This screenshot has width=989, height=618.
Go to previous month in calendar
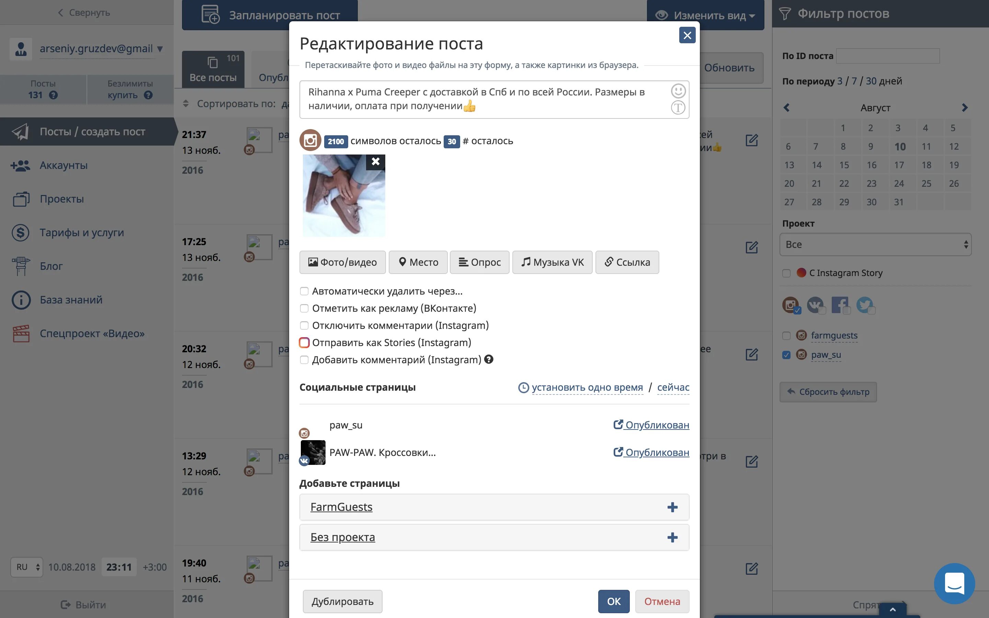[x=786, y=108]
